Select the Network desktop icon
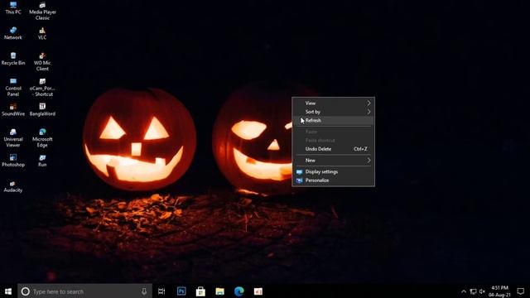Image resolution: width=530 pixels, height=298 pixels. (x=13, y=33)
